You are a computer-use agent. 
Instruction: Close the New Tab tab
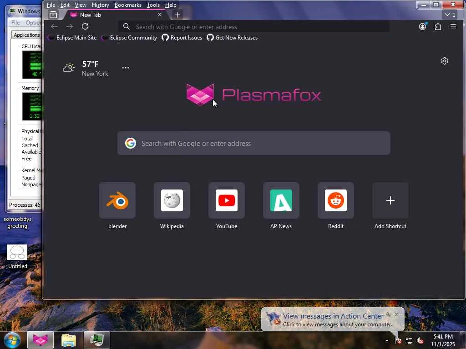click(x=160, y=15)
